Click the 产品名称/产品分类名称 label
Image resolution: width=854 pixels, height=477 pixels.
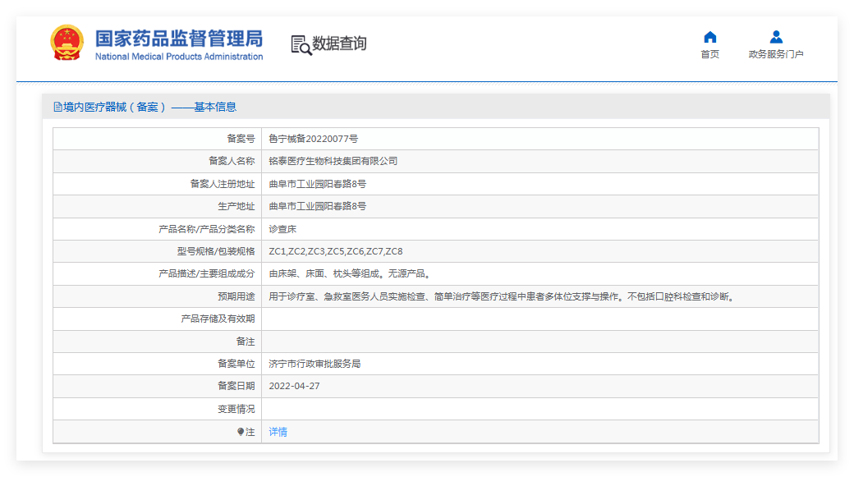[x=206, y=229]
